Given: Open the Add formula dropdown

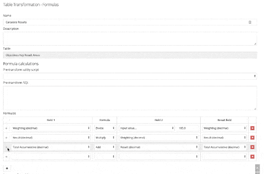Looking at the screenshot, I should click(105, 147).
